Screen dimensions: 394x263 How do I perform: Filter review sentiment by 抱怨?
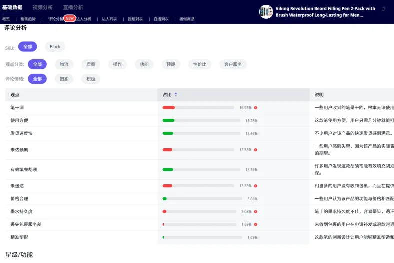coord(64,79)
